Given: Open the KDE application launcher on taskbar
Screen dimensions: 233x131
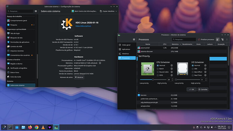Looking at the screenshot, I should (4, 127).
